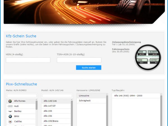Select Limousine body type
The height and width of the screenshot is (126, 168).
91,96
